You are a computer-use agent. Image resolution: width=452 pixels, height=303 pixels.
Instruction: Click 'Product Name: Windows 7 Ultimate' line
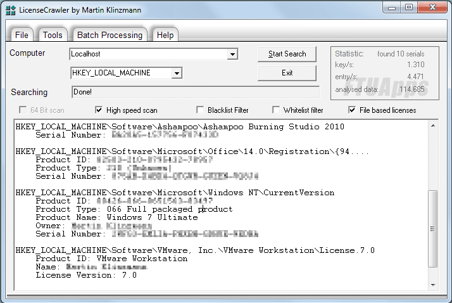[x=116, y=217]
